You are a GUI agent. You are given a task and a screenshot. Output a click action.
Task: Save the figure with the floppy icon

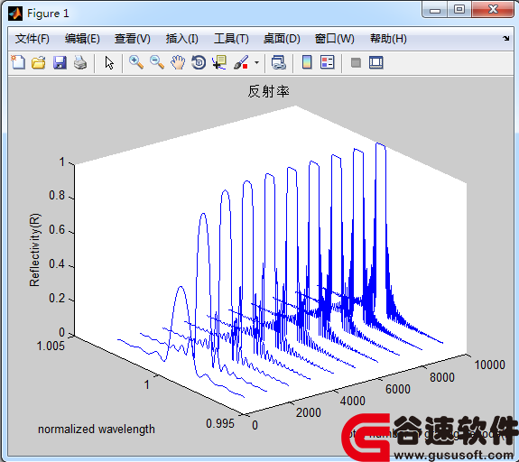click(60, 62)
